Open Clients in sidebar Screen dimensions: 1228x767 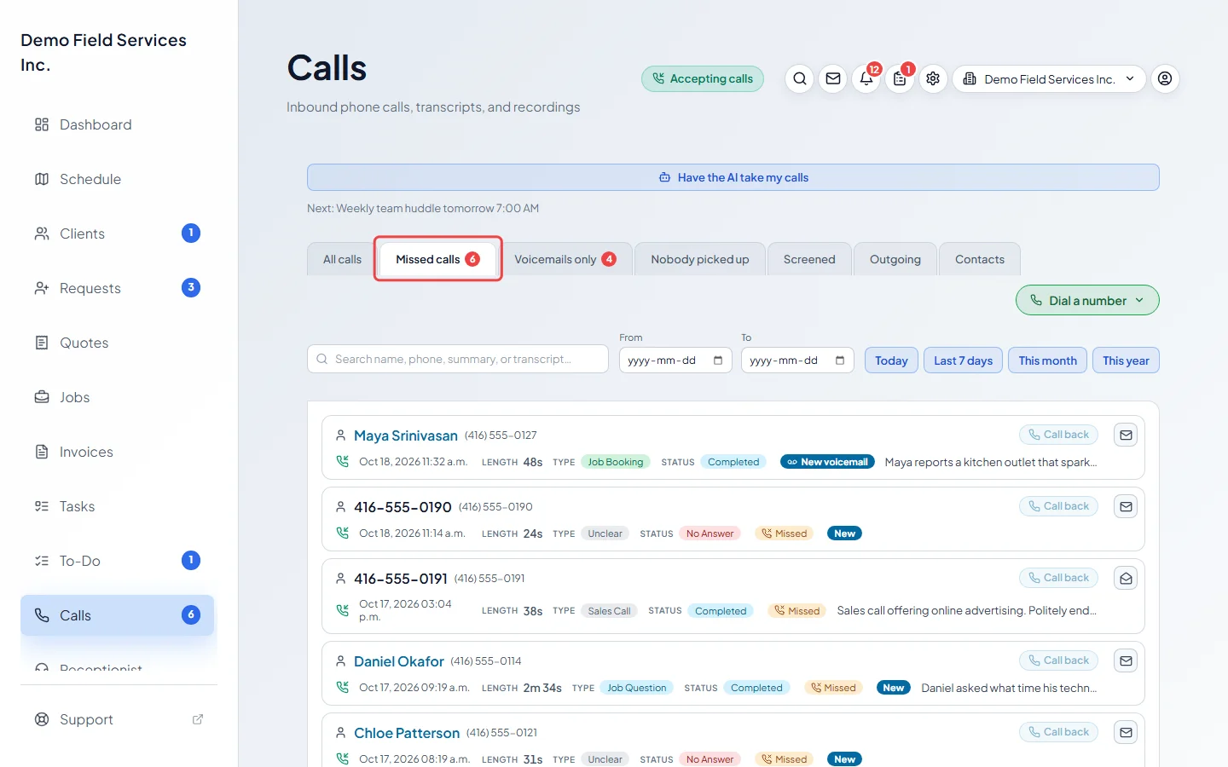coord(118,234)
